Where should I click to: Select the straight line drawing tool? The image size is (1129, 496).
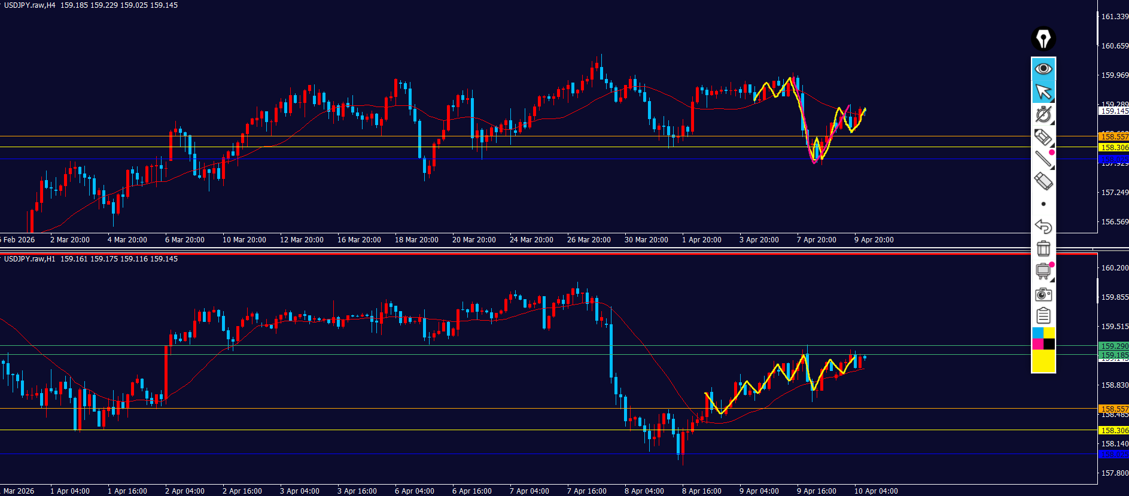[x=1043, y=159]
